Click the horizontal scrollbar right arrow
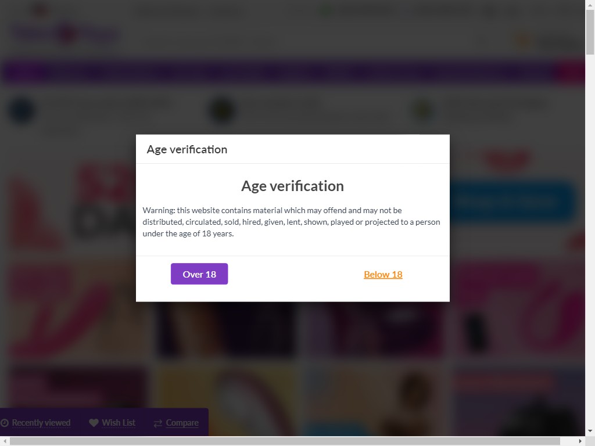 580,441
